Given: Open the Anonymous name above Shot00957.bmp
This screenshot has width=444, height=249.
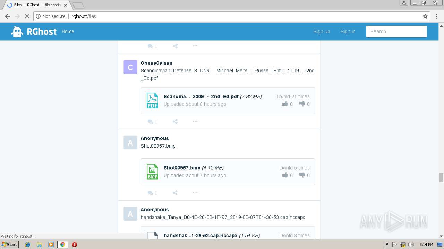Looking at the screenshot, I should click(x=155, y=138).
